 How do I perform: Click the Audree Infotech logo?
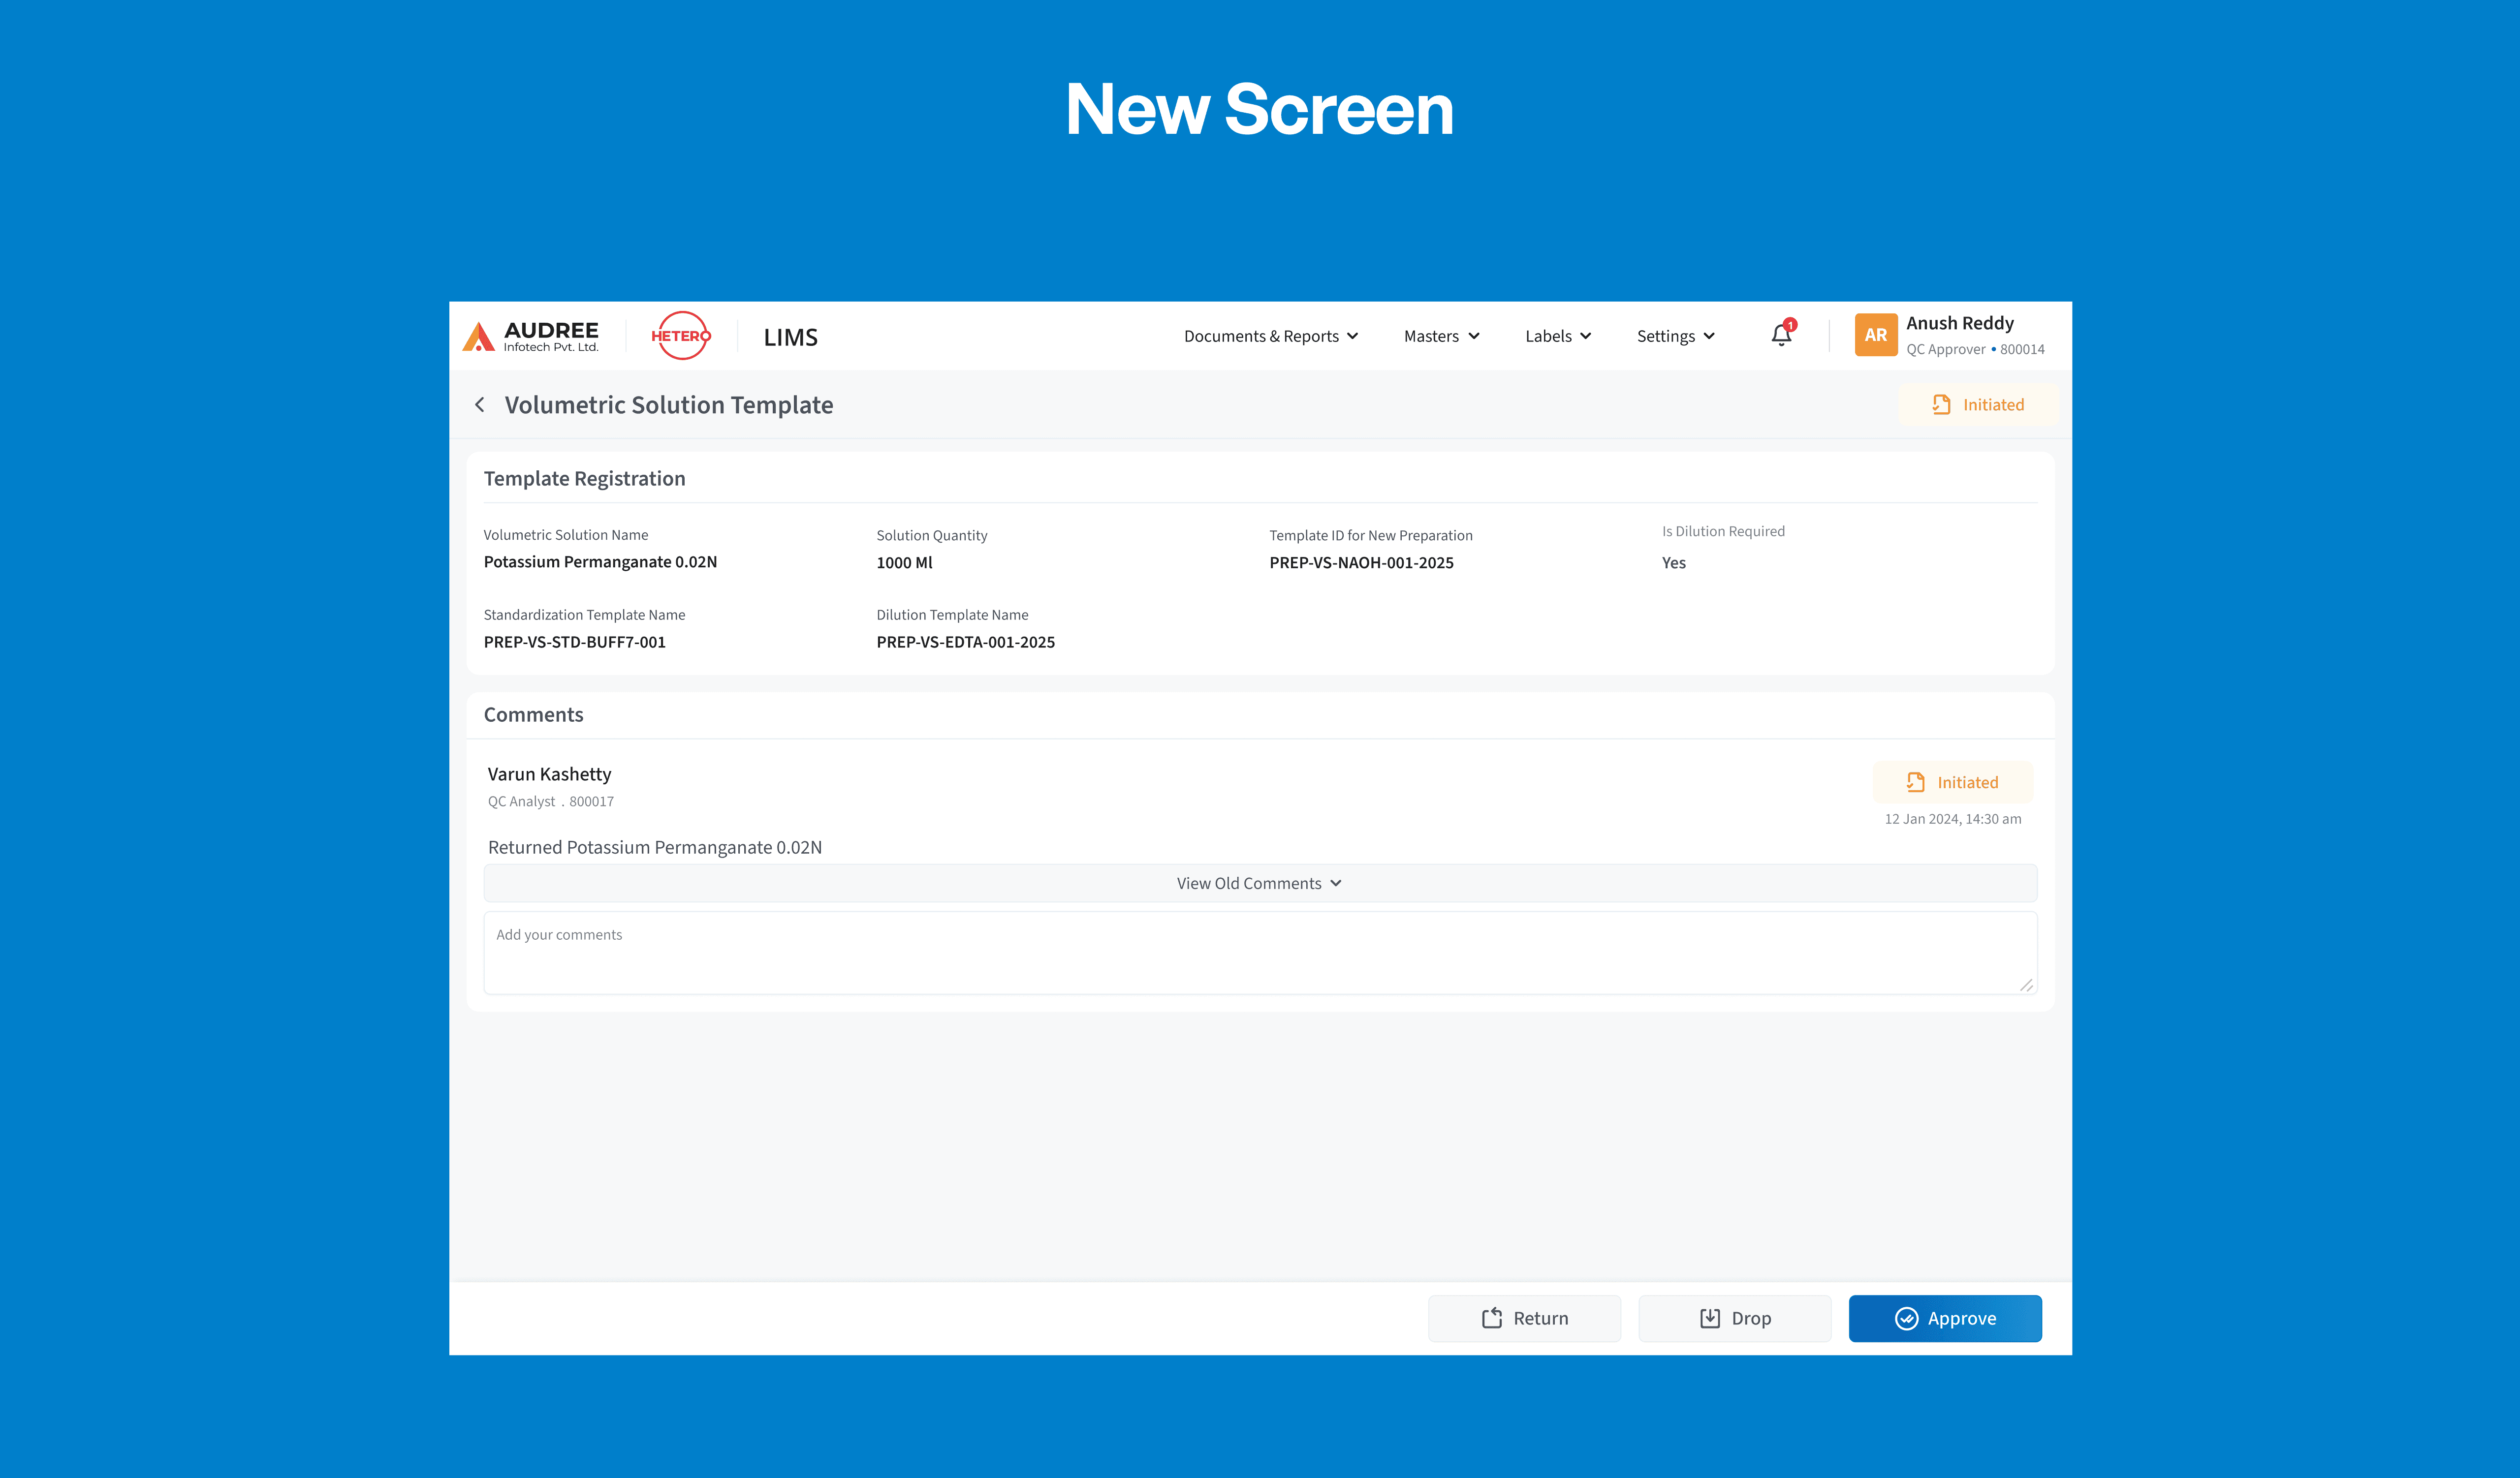click(x=530, y=336)
